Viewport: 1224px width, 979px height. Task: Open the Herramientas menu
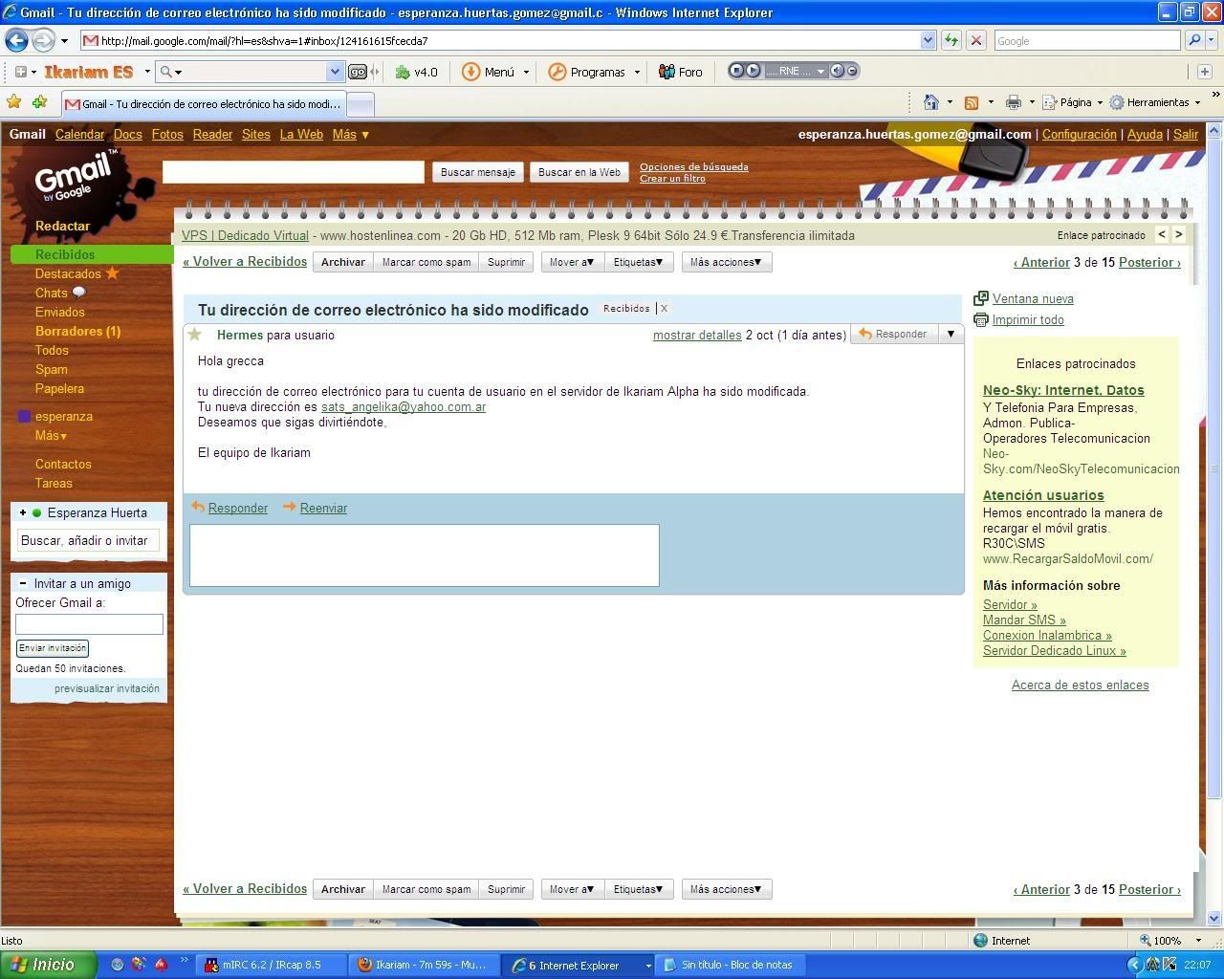pos(1154,102)
